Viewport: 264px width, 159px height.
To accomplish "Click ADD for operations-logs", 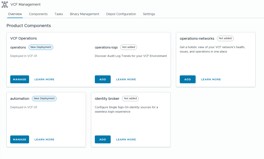I will click(103, 79).
